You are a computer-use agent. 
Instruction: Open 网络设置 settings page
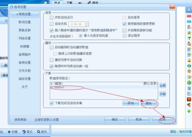24,38
